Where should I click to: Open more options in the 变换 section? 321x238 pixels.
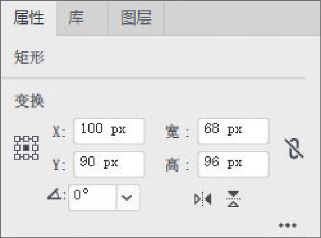(287, 225)
